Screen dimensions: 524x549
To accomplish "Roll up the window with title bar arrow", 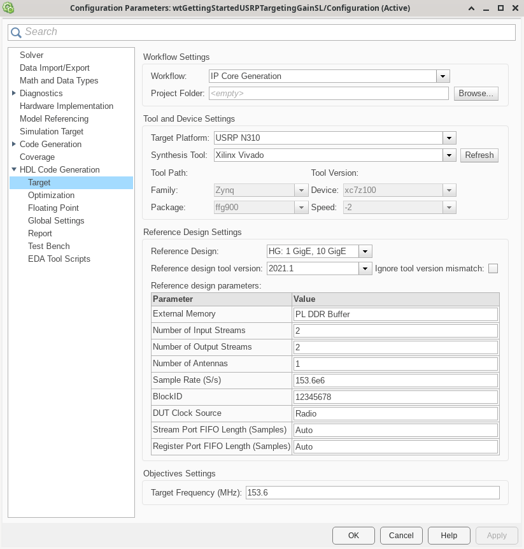I will [472, 8].
